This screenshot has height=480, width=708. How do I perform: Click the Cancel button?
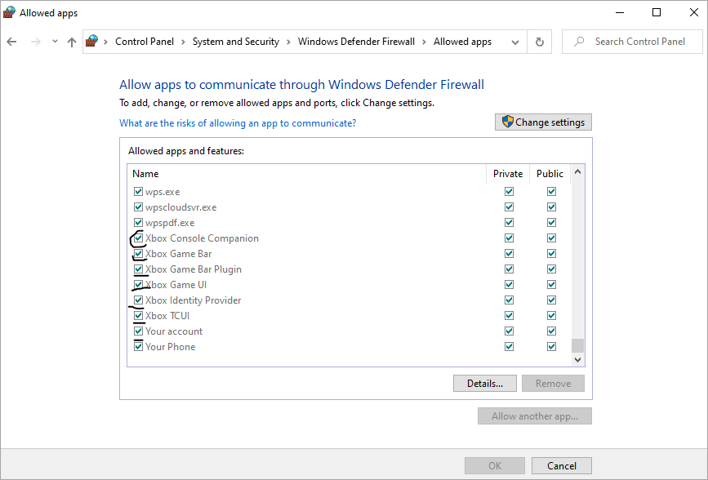[561, 465]
